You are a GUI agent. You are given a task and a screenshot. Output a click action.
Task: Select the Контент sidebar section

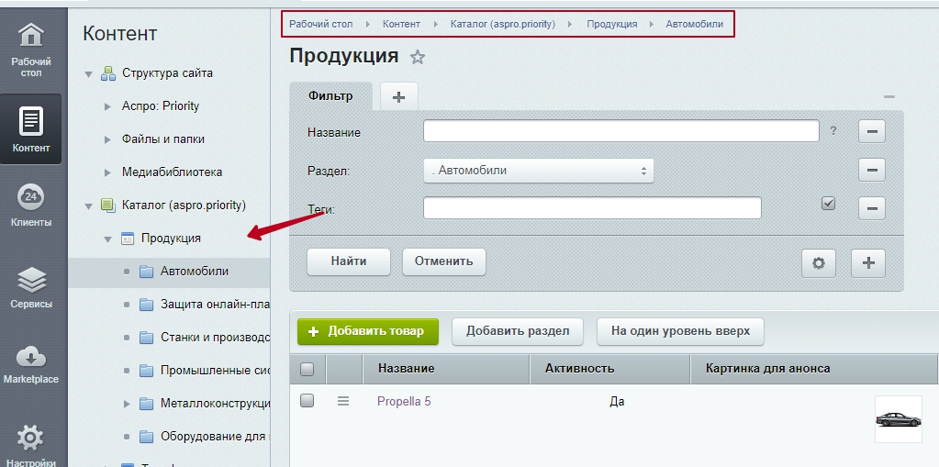pyautogui.click(x=30, y=128)
